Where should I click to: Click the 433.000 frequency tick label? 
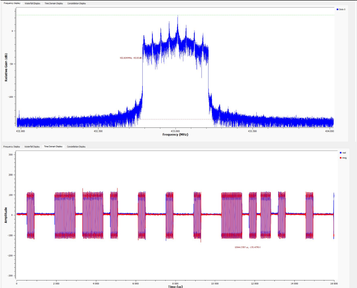coord(175,131)
